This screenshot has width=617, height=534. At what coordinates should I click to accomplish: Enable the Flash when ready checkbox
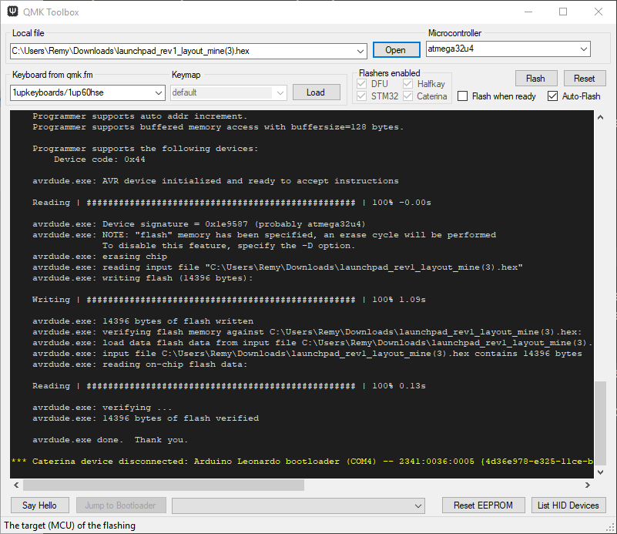pyautogui.click(x=463, y=96)
